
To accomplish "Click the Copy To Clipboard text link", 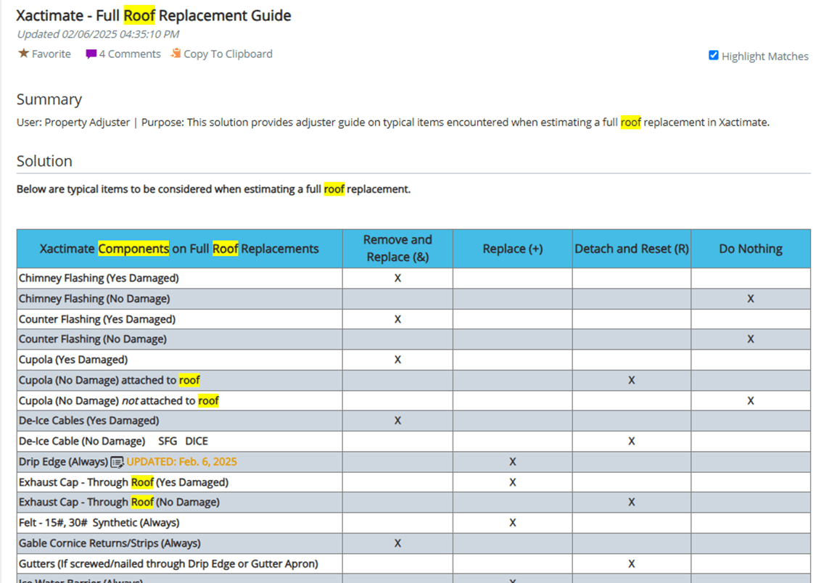I will pyautogui.click(x=228, y=54).
